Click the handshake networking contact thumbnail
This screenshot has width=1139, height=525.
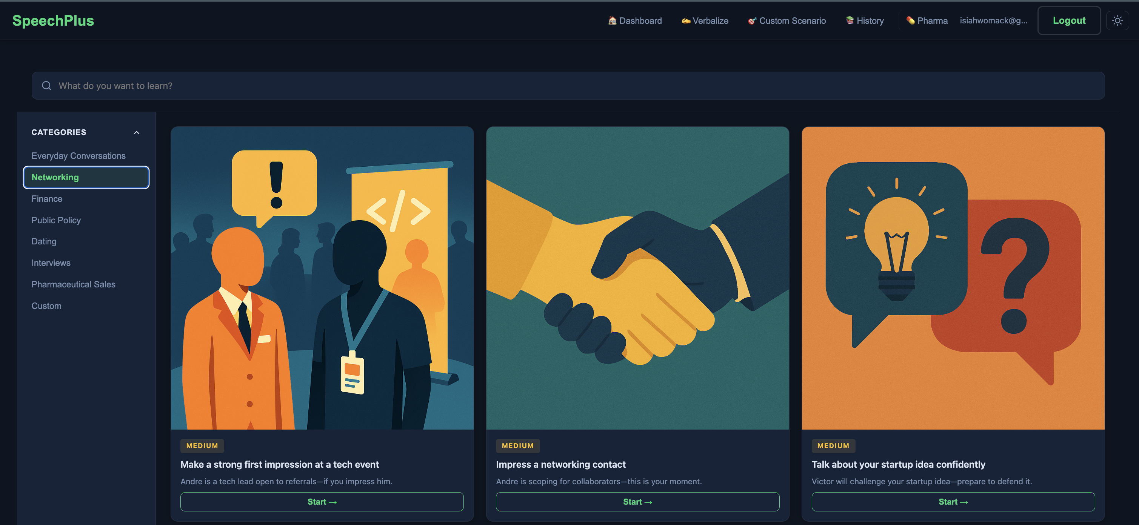[x=637, y=278]
